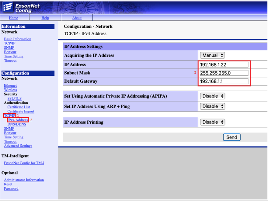Open the About page

pyautogui.click(x=77, y=18)
